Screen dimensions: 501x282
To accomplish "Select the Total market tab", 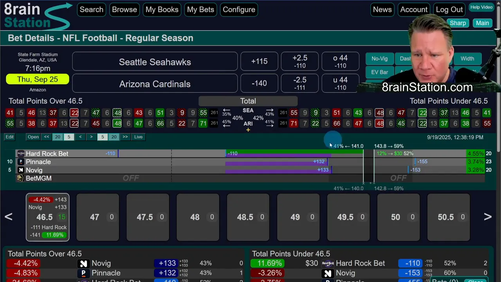I will [x=248, y=101].
